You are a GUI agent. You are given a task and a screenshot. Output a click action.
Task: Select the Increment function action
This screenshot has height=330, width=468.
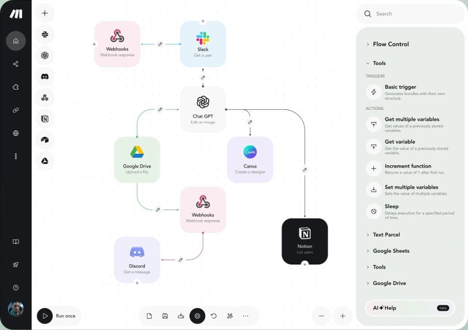[411, 169]
